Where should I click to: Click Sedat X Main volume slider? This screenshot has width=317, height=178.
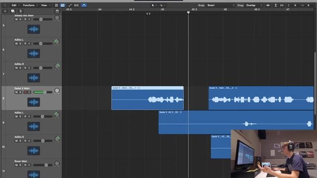click(x=43, y=92)
